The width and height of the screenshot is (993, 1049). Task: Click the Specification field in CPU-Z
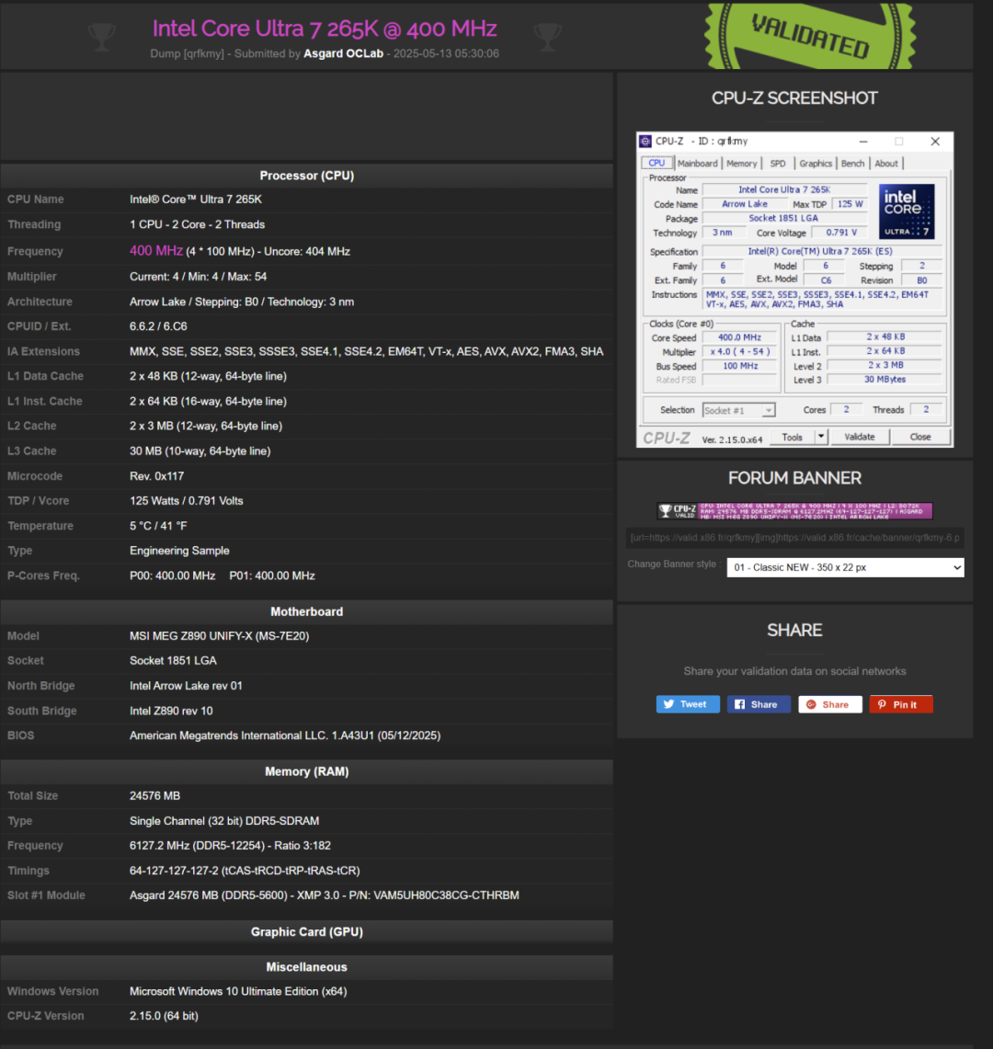pos(820,252)
